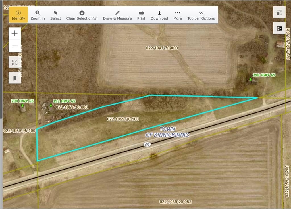This screenshot has width=291, height=209.
Task: Click the Download toolbar button
Action: [x=159, y=15]
